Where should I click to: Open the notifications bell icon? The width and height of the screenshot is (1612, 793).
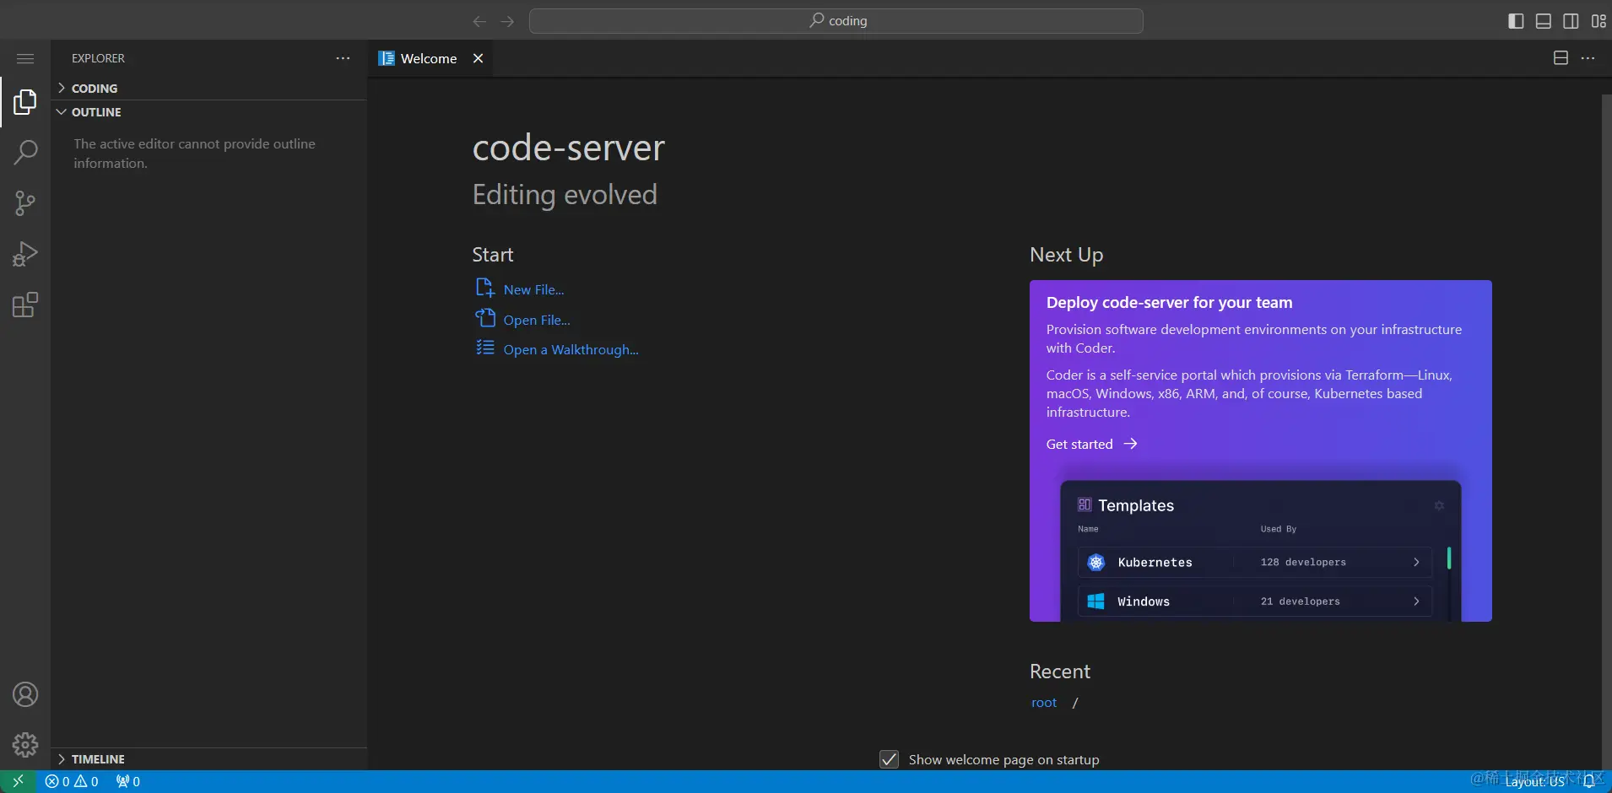(1588, 781)
